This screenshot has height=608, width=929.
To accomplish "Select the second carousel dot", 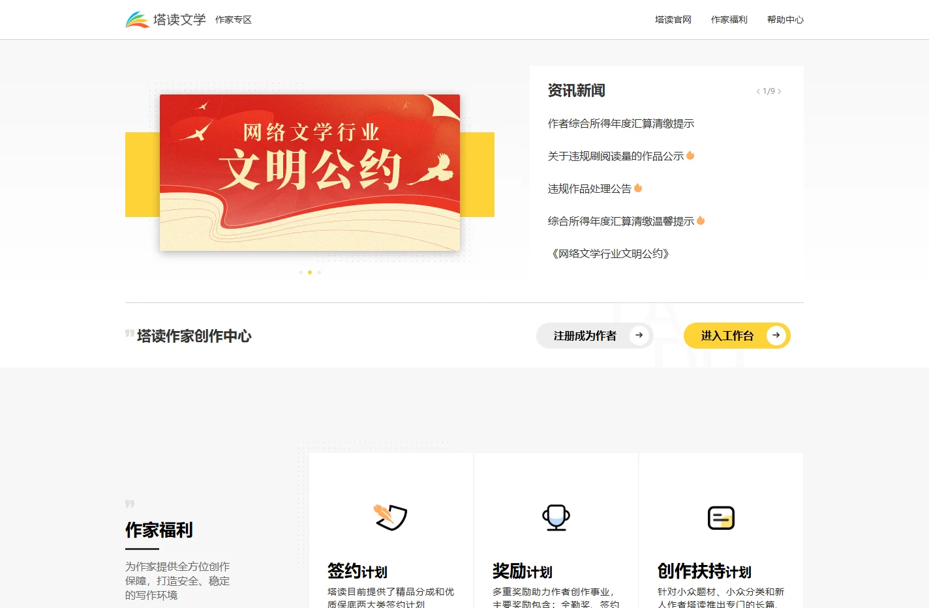I will (309, 272).
